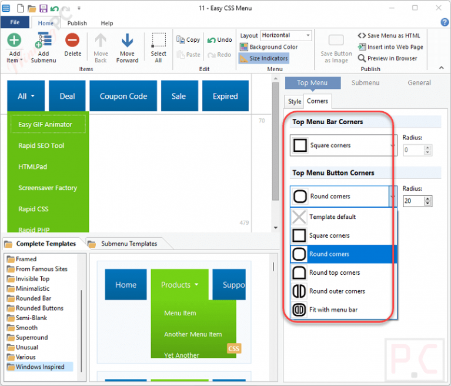451x386 pixels.
Task: Open the Submenu properties tab
Action: tap(365, 83)
